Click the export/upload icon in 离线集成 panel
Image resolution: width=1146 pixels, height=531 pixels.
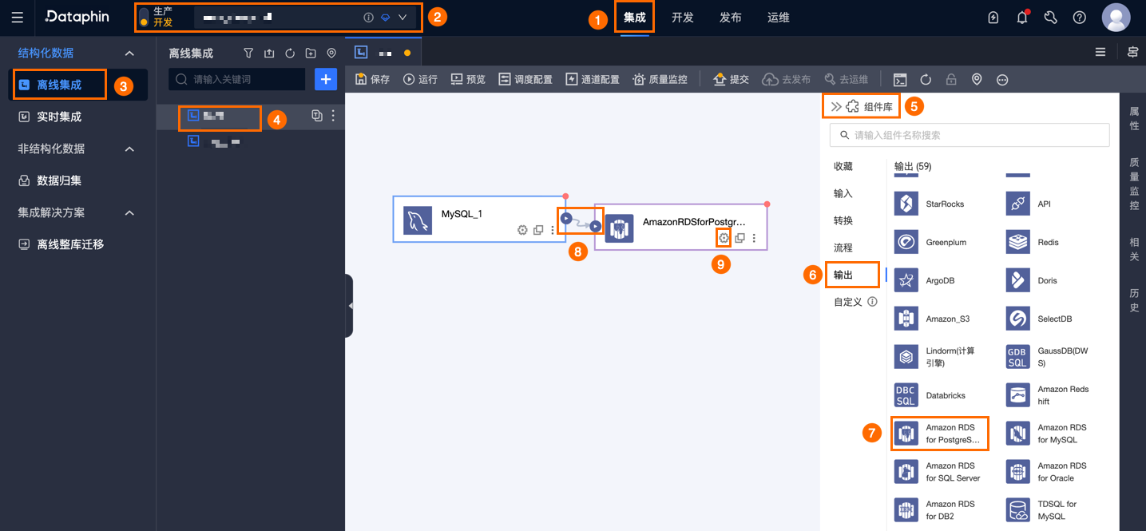click(269, 53)
